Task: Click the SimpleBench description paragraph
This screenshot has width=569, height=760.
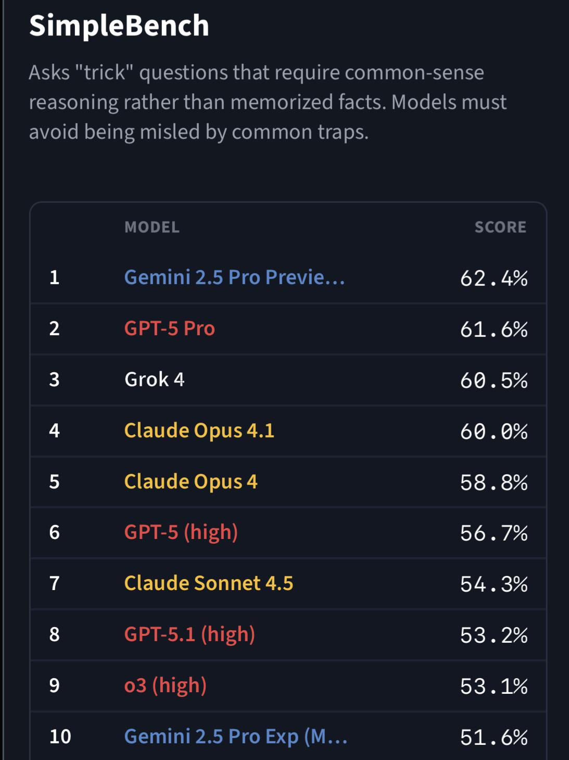Action: (x=268, y=102)
